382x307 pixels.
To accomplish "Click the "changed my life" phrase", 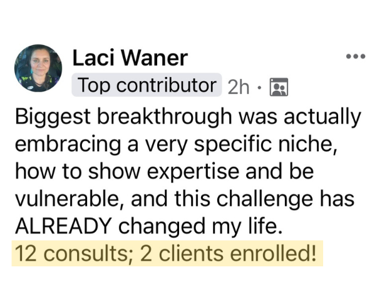I will (201, 226).
